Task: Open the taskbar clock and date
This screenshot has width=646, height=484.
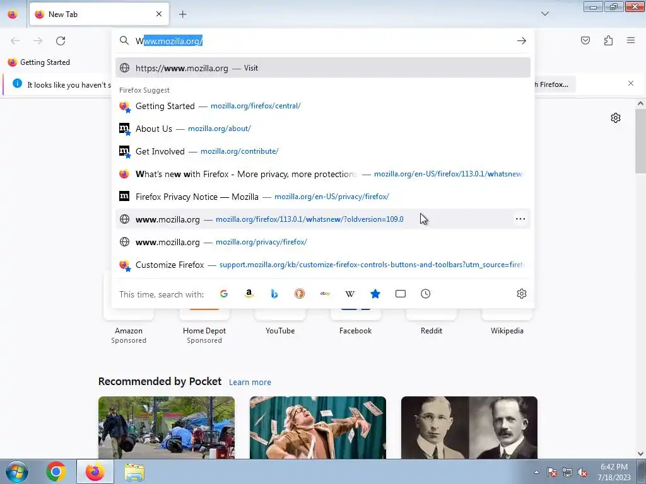Action: point(614,472)
